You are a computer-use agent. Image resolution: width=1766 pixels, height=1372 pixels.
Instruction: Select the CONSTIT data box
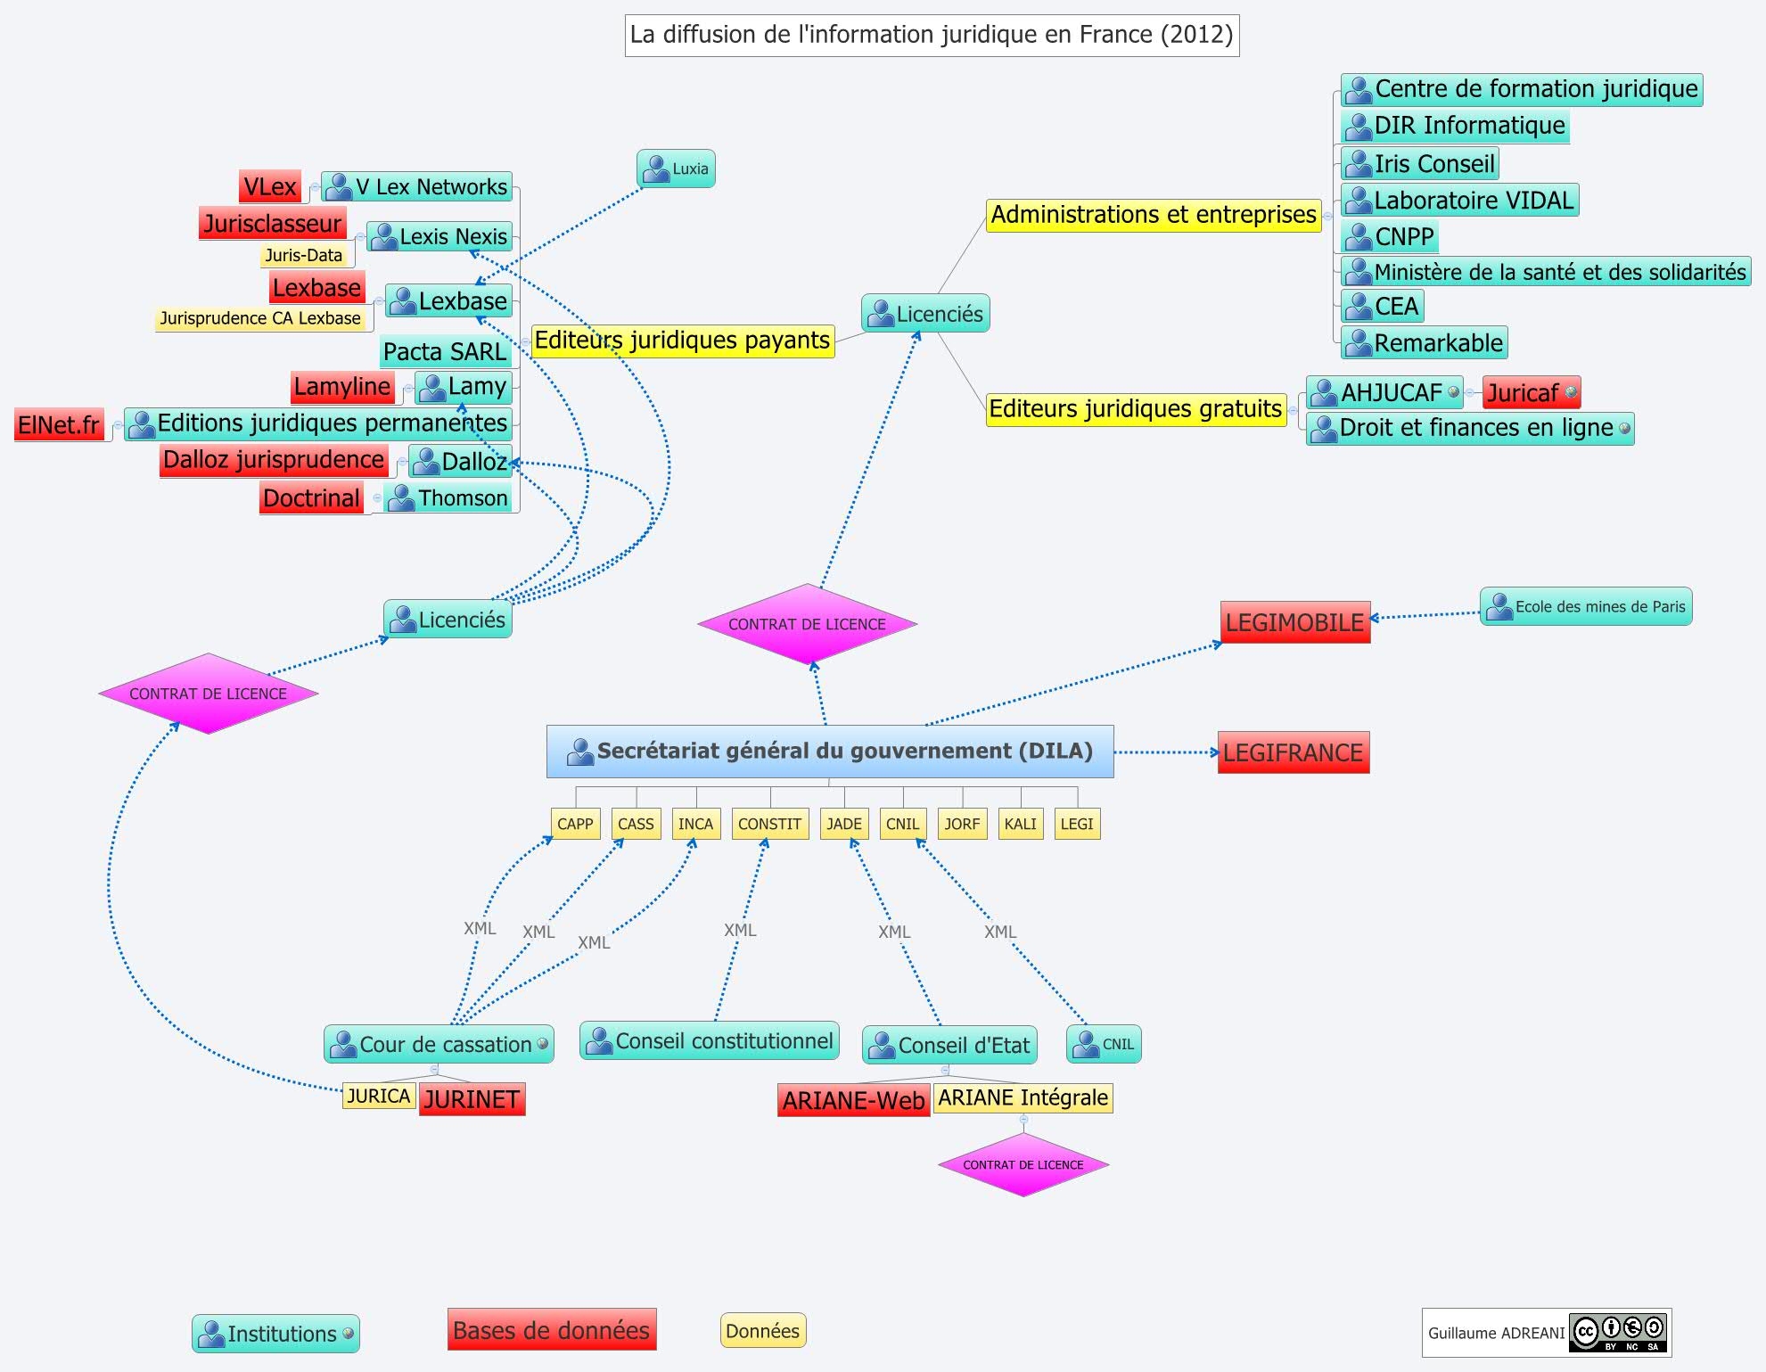coord(769,824)
